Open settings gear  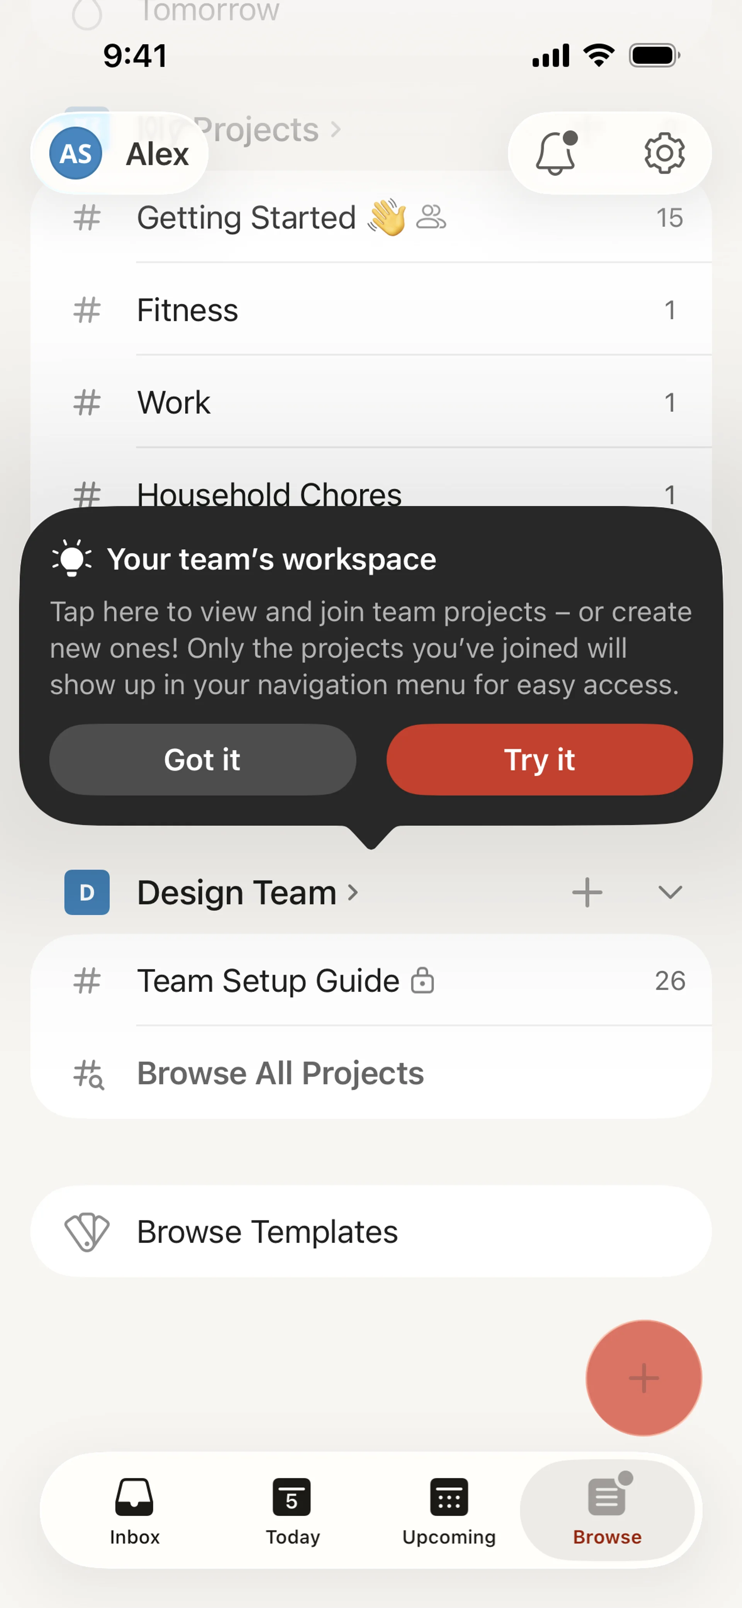pos(664,153)
